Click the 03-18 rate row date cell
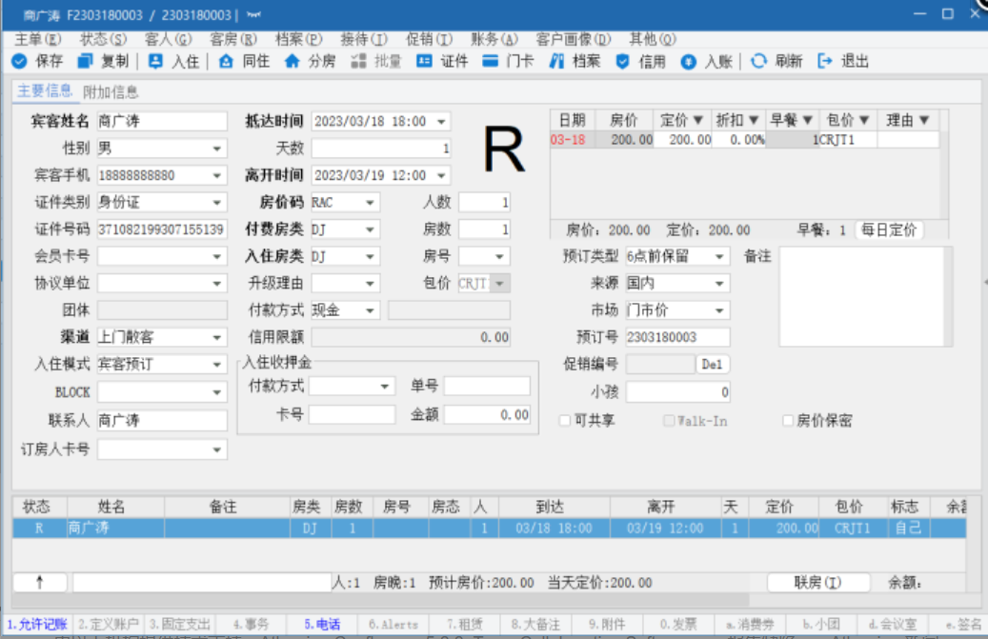988x639 pixels. (x=569, y=140)
